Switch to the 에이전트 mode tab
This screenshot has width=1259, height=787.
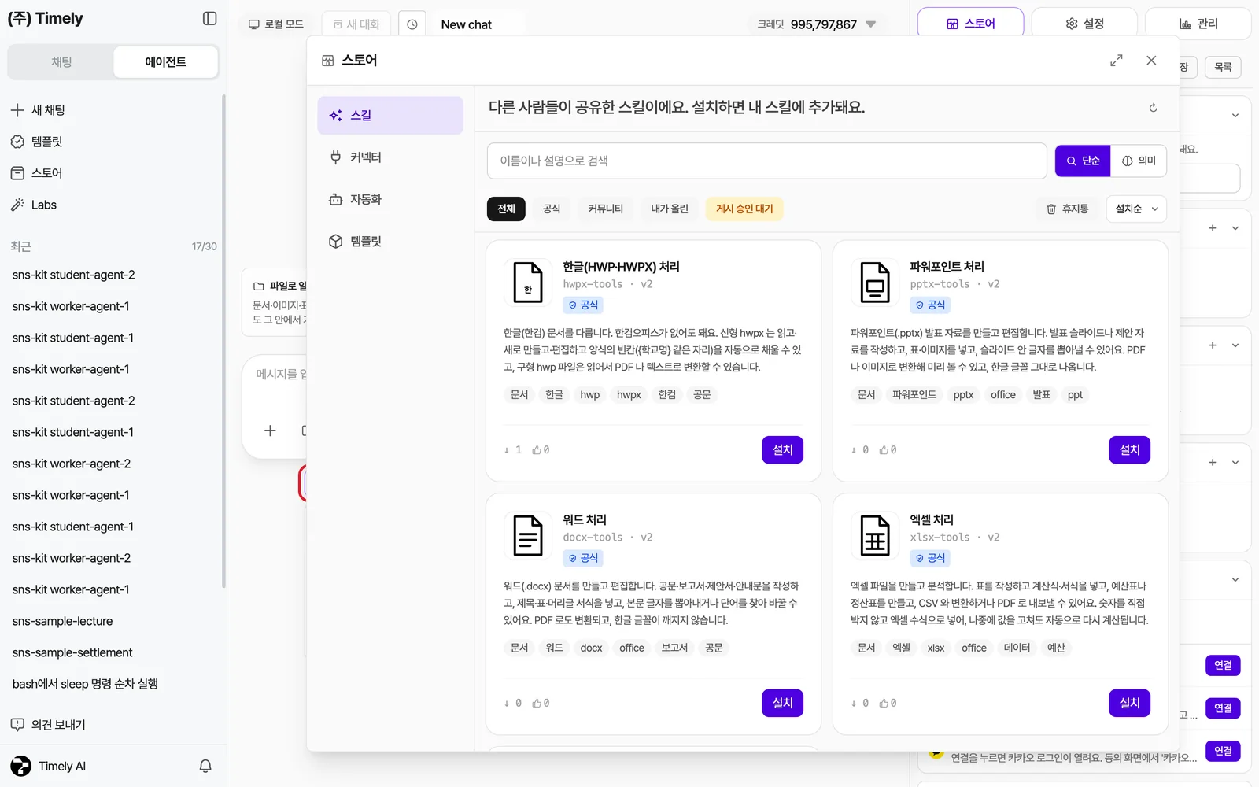[165, 61]
